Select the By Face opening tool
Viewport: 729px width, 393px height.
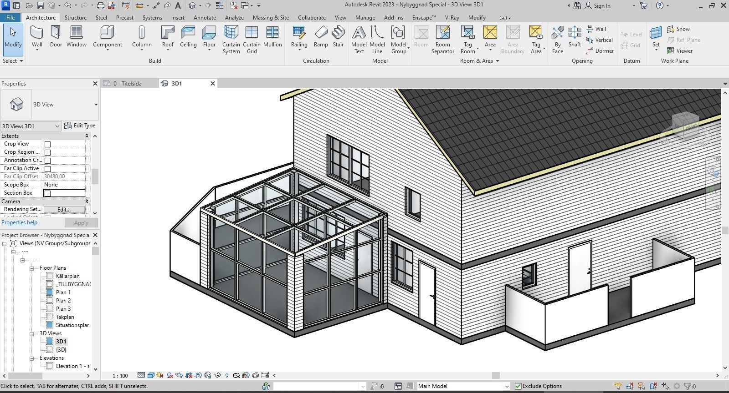tap(558, 40)
